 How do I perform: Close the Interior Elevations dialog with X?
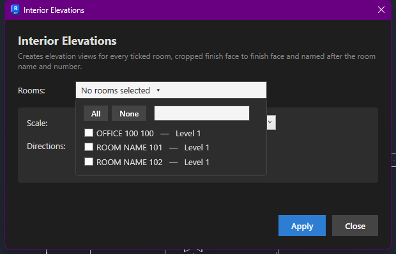point(381,10)
